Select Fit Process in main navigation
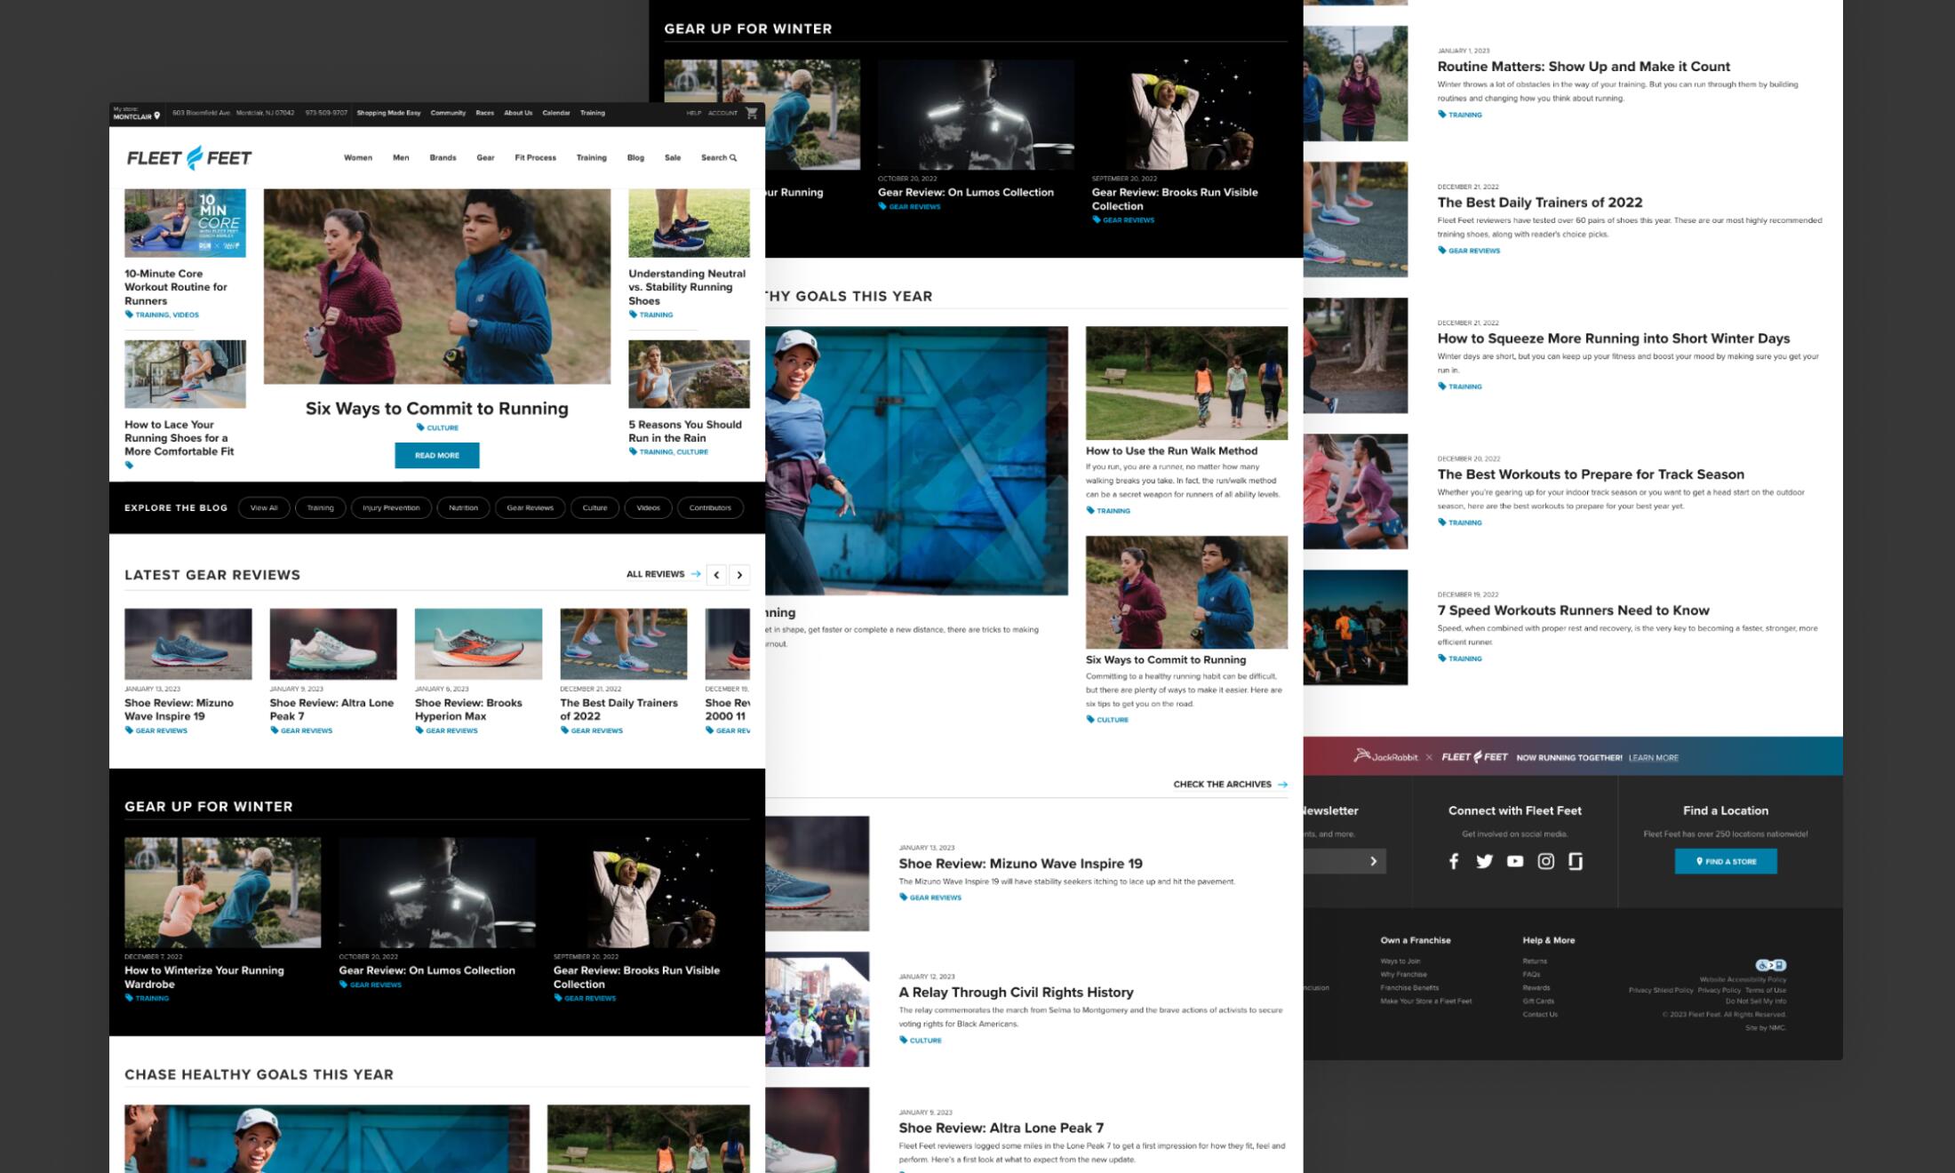The width and height of the screenshot is (1955, 1173). (x=535, y=158)
